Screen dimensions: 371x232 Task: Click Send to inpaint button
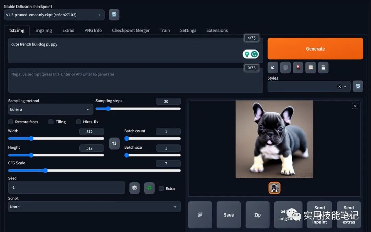point(319,215)
